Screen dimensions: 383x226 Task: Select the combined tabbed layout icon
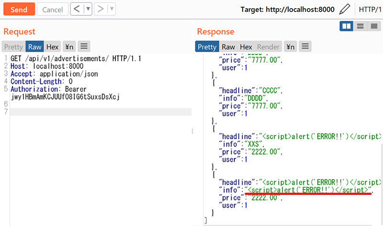(374, 26)
